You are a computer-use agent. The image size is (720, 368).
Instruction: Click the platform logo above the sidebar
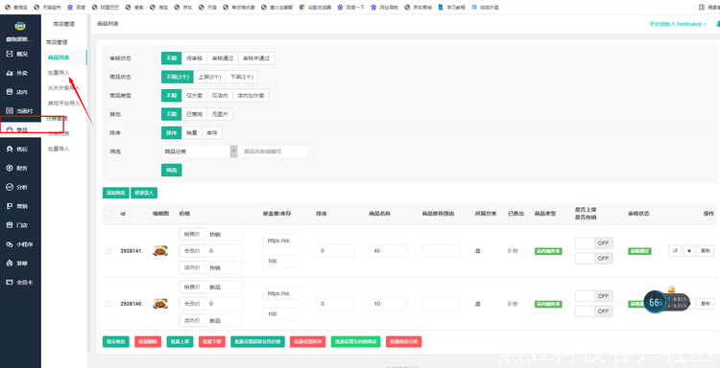pyautogui.click(x=20, y=26)
